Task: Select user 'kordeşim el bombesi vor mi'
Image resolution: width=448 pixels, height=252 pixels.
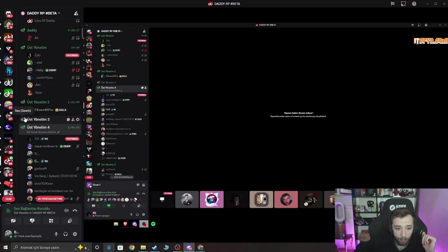Action: coord(53,191)
